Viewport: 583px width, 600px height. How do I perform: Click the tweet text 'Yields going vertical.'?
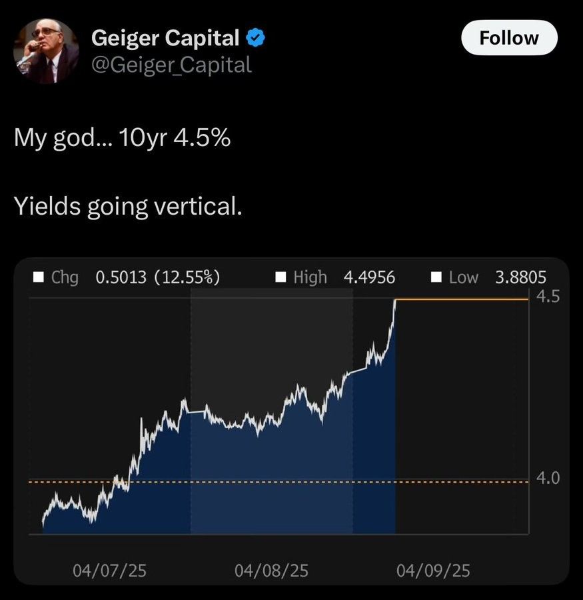point(128,206)
